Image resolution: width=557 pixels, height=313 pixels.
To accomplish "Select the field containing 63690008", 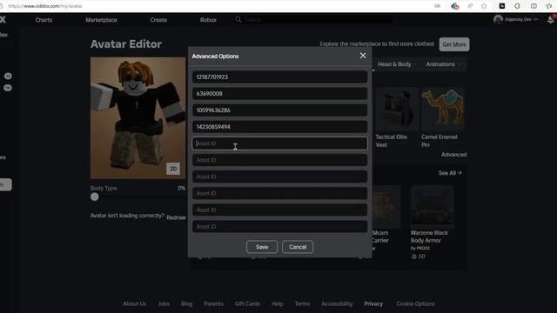I will coord(280,94).
